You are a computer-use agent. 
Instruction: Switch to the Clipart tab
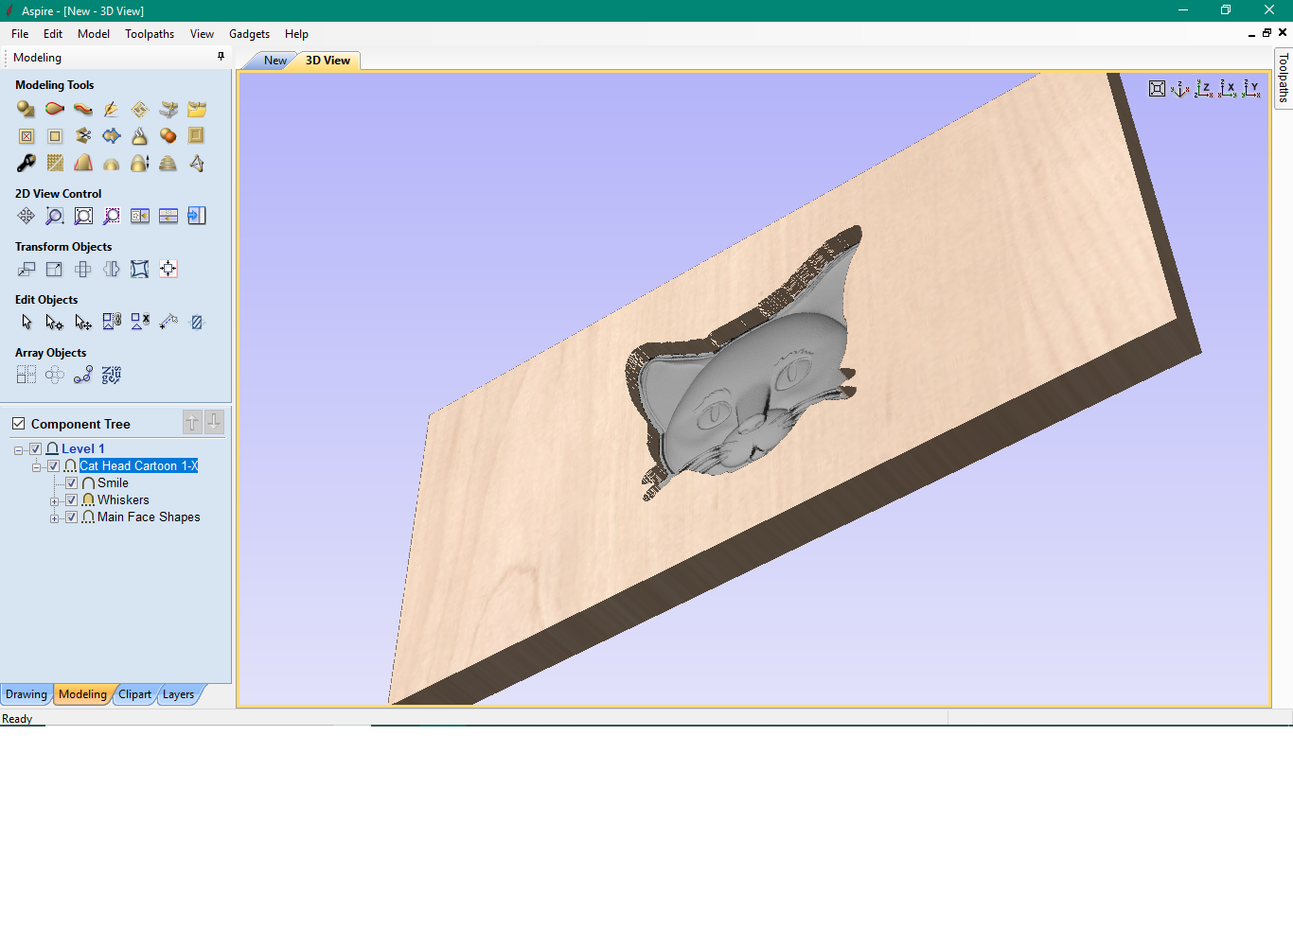pos(134,694)
